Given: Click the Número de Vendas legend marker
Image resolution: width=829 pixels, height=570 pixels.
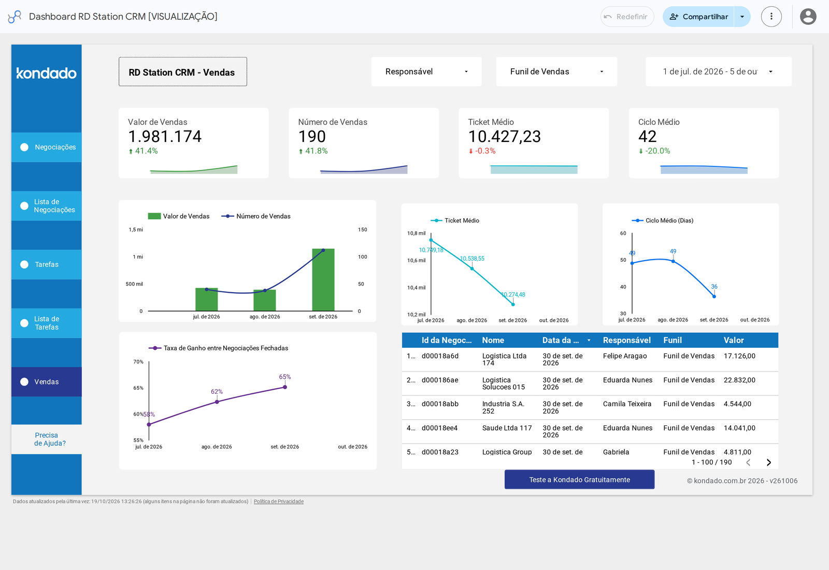Looking at the screenshot, I should pos(227,216).
